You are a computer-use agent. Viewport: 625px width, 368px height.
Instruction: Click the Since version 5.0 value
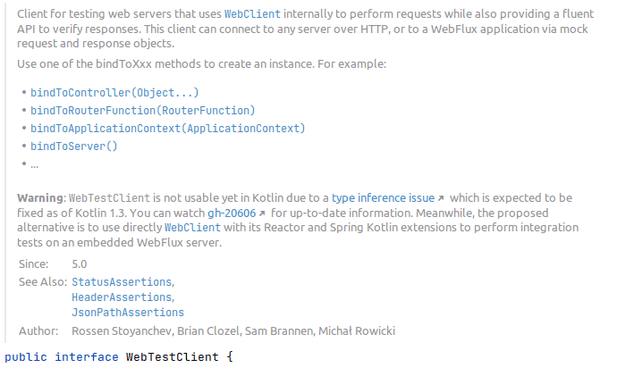point(81,265)
